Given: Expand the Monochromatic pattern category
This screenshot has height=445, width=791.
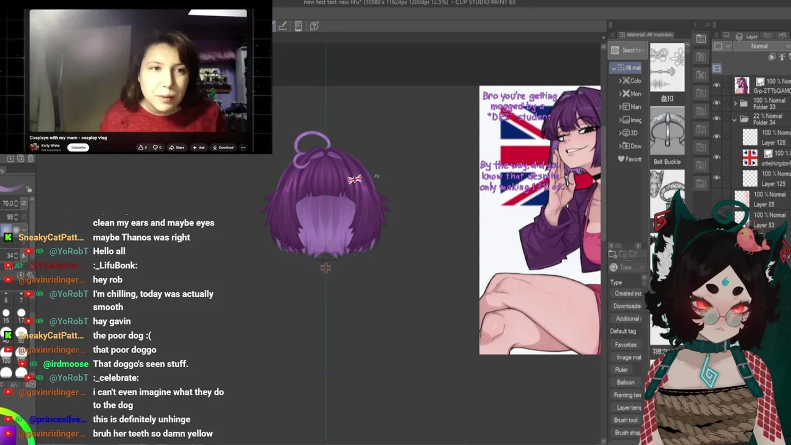Looking at the screenshot, I should (620, 94).
